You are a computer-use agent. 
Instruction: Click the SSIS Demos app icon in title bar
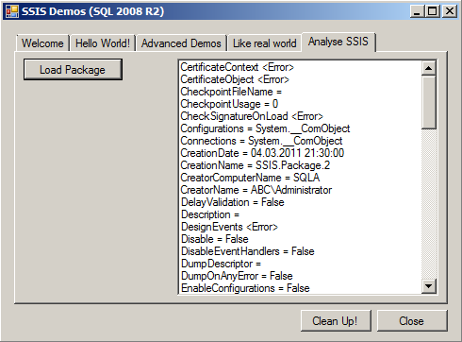point(12,11)
